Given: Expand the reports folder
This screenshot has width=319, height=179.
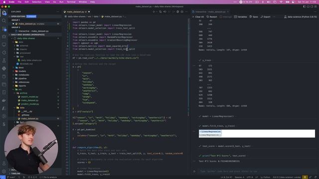Looking at the screenshot, I should pyautogui.click(x=22, y=86).
